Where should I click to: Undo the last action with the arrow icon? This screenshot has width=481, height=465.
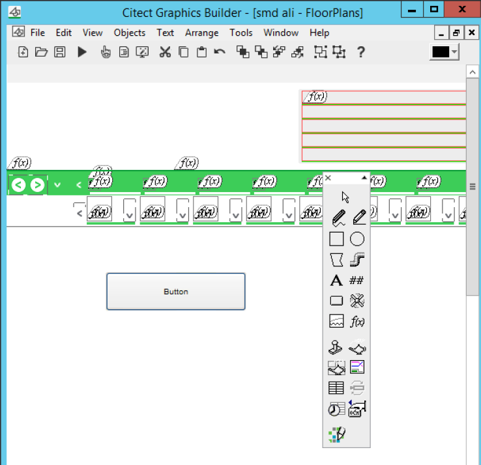point(220,51)
